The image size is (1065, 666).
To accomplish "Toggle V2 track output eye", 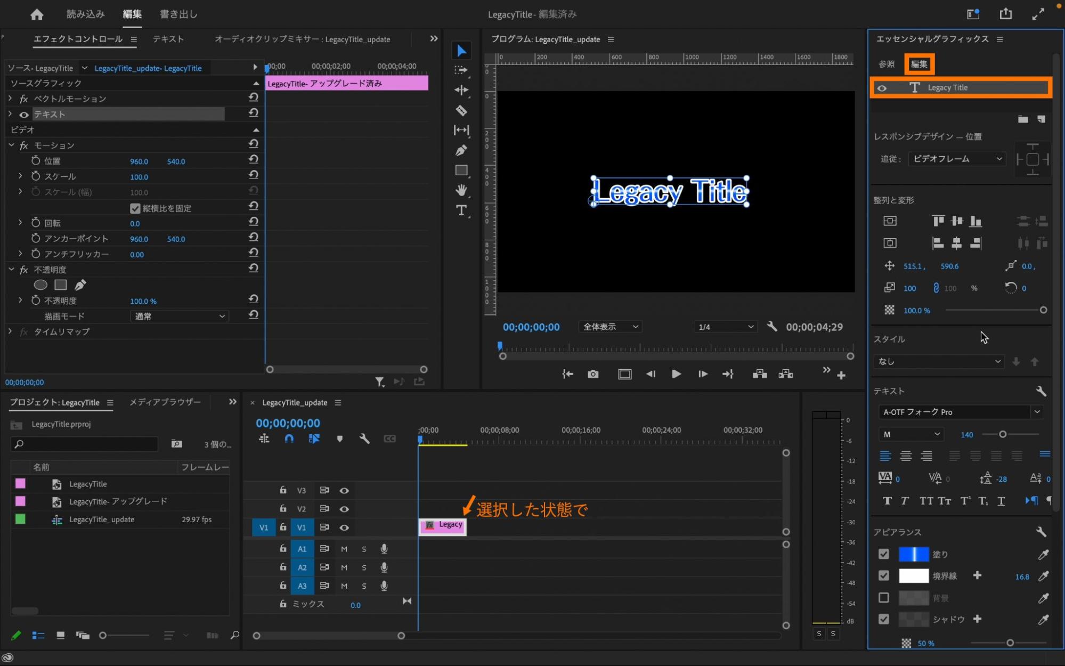I will 344,509.
